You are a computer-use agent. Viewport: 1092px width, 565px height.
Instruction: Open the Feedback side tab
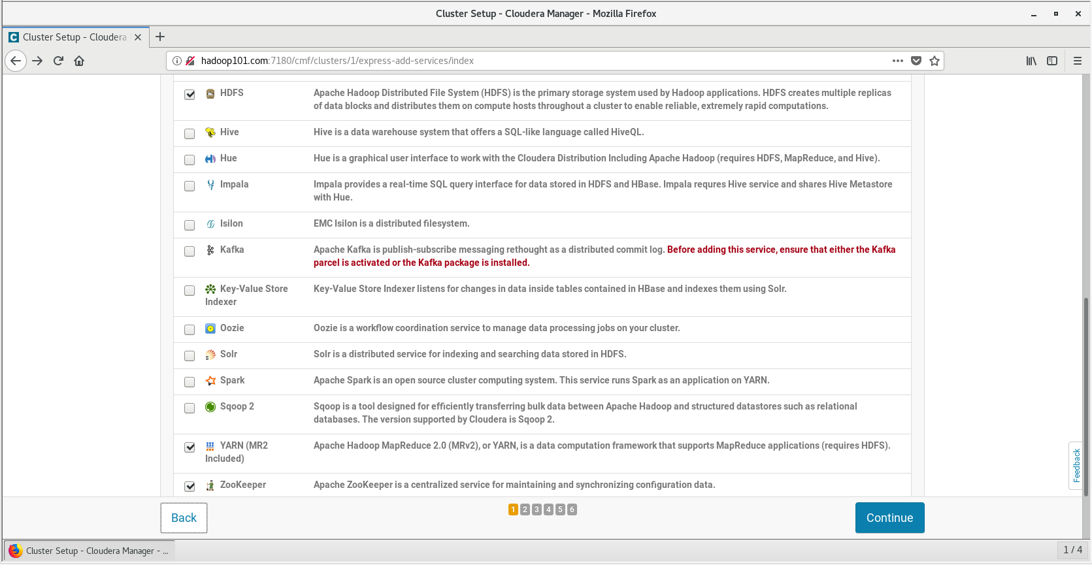click(1076, 465)
